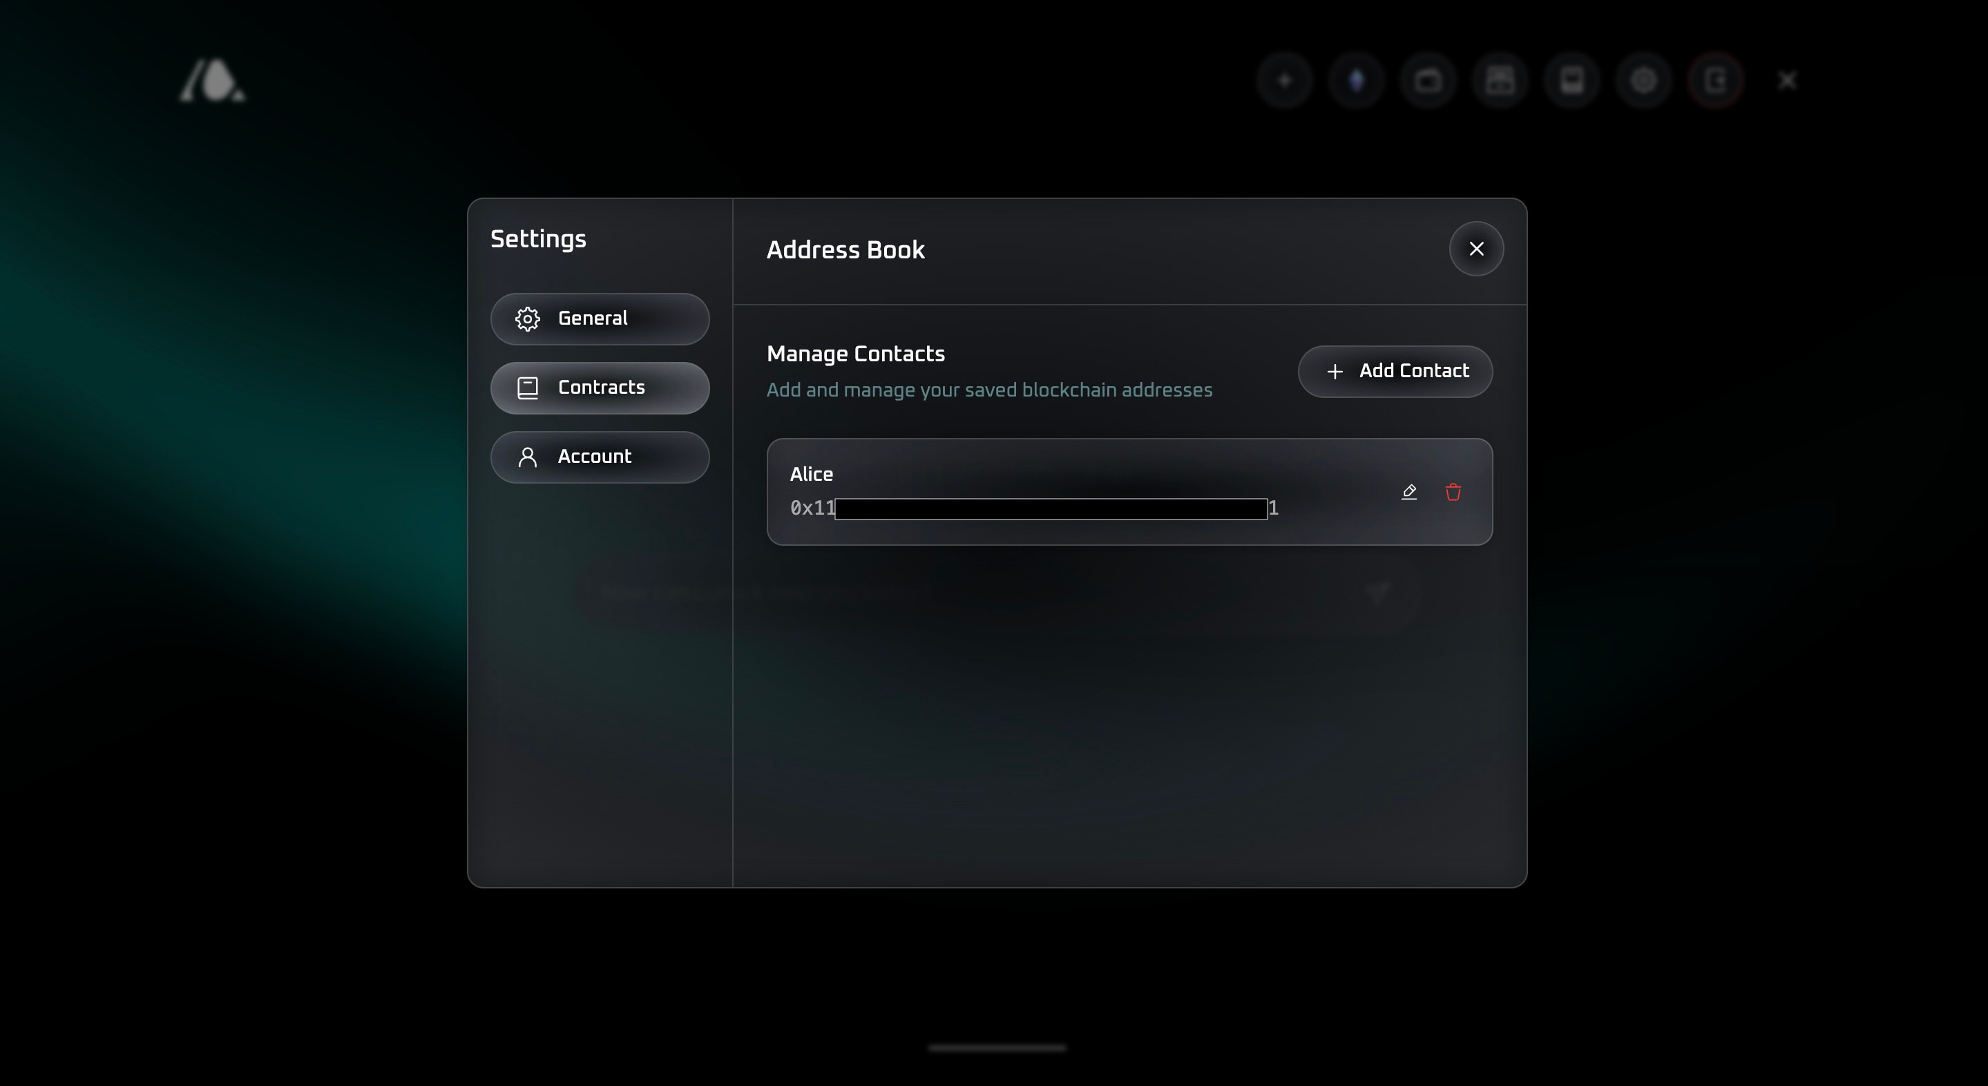
Task: Click the person icon in the Account tab
Action: point(527,457)
